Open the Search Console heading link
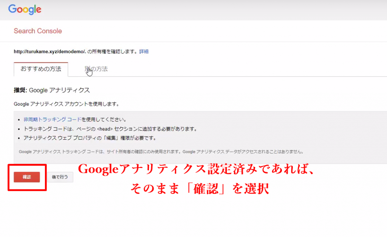Image resolution: width=387 pixels, height=237 pixels. point(38,31)
